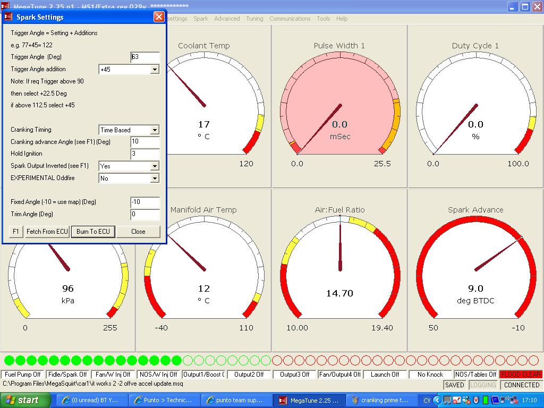Focus the Hold Ignition field
Viewport: 544px width, 408px height.
click(145, 154)
